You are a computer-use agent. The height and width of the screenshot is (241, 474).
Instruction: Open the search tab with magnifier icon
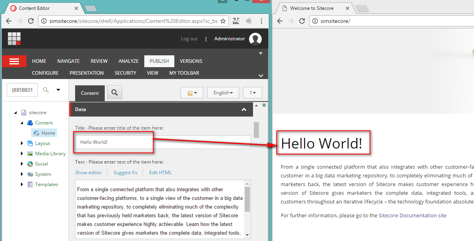tap(115, 92)
